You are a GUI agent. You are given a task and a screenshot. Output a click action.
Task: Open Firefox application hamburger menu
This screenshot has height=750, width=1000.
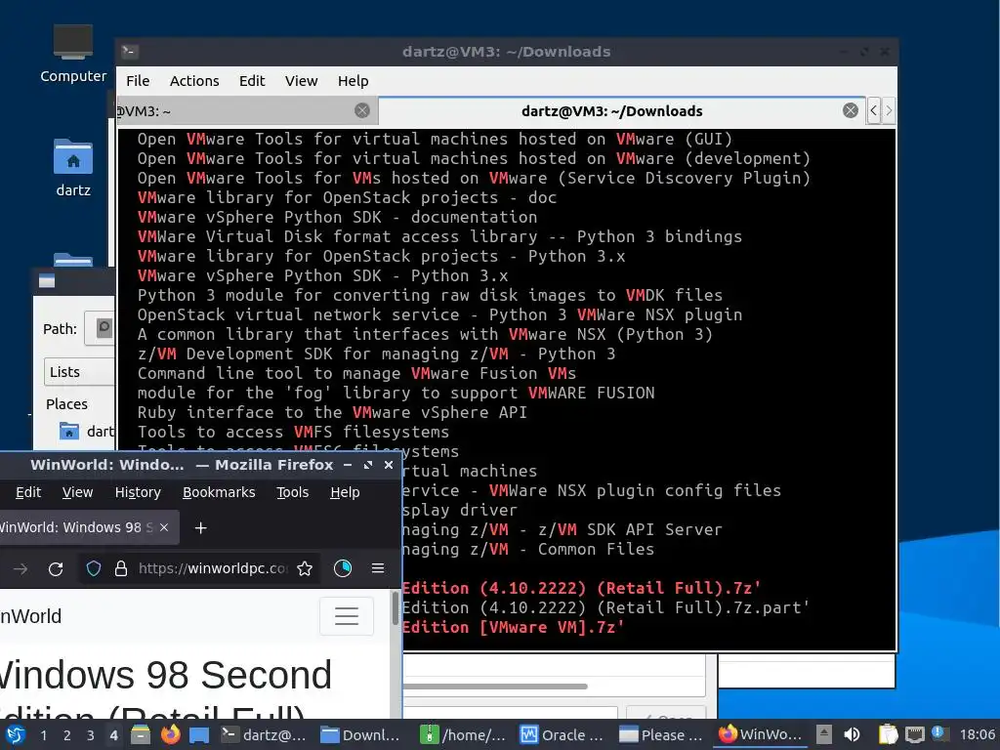[378, 568]
